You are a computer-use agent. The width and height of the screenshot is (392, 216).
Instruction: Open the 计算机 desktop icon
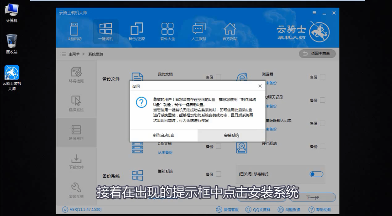[x=11, y=13]
